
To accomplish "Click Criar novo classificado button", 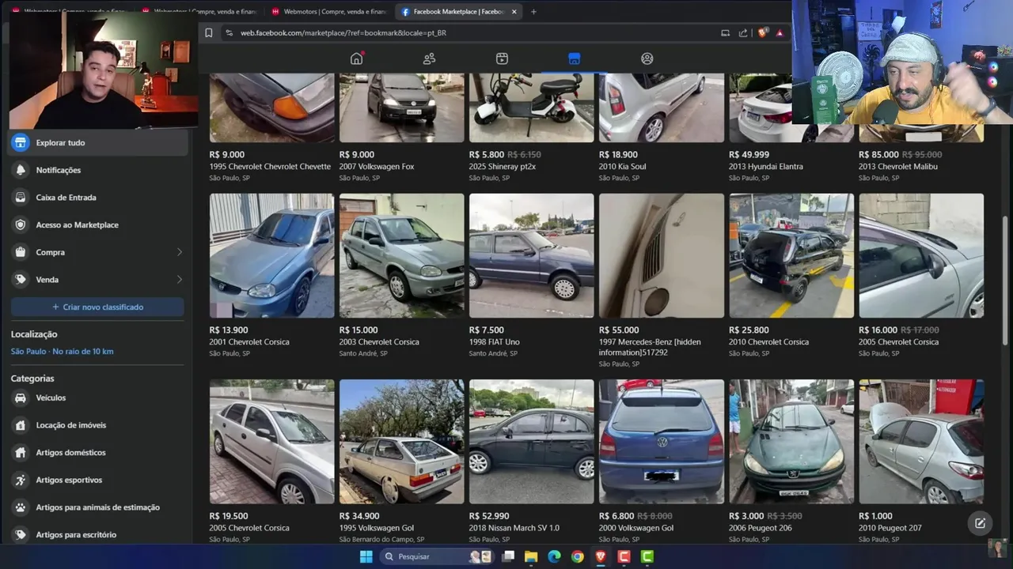I will (x=97, y=307).
